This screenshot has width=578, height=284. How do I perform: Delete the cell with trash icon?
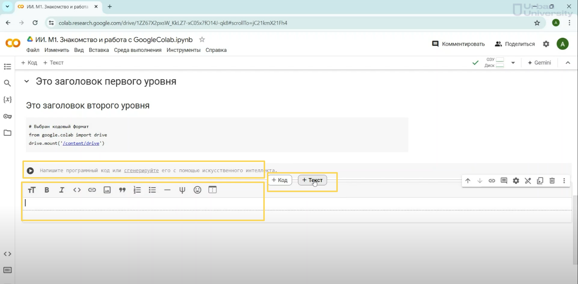click(552, 181)
